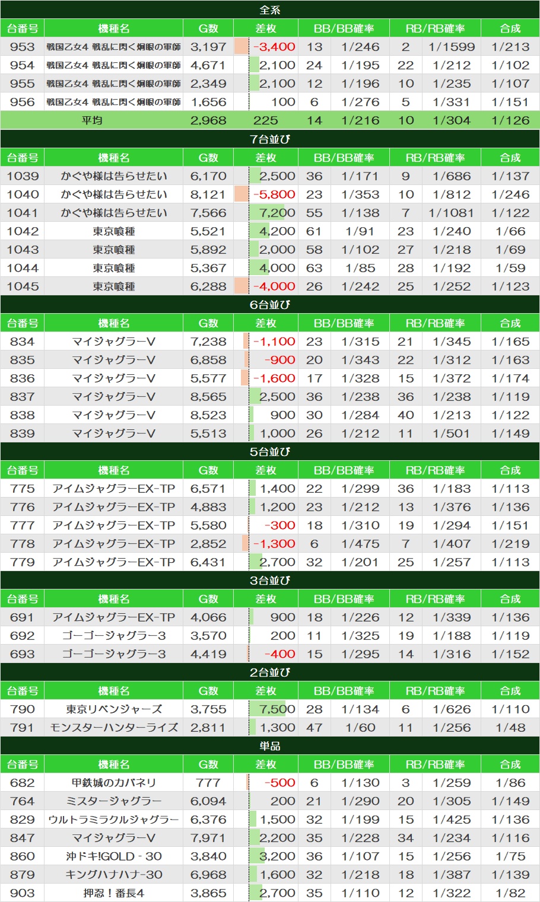
Task: Select G count 2,349 for machine 955
Action: (x=208, y=84)
